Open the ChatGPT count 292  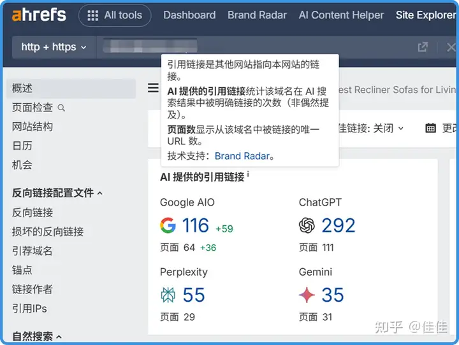[339, 225]
